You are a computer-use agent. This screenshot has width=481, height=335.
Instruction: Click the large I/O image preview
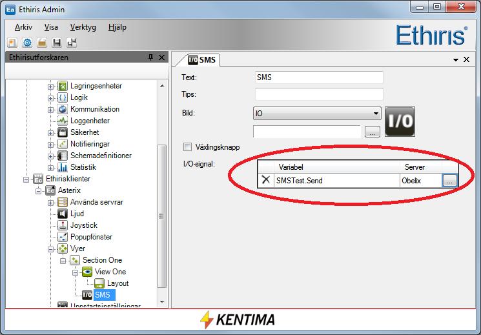click(x=400, y=121)
